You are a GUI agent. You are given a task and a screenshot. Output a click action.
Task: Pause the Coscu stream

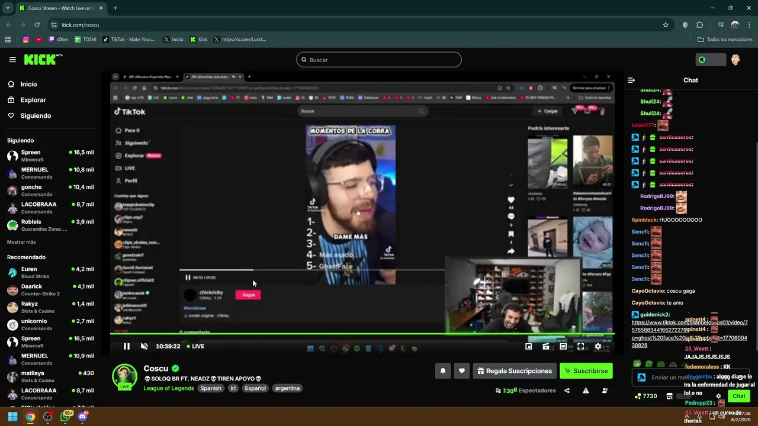pyautogui.click(x=126, y=346)
